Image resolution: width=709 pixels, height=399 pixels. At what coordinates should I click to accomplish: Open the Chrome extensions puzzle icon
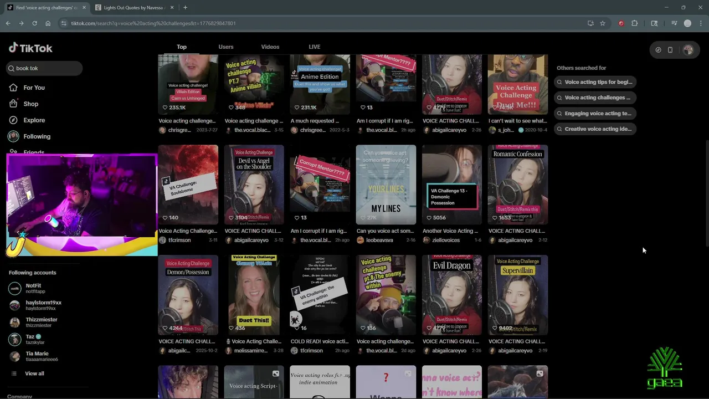[635, 23]
